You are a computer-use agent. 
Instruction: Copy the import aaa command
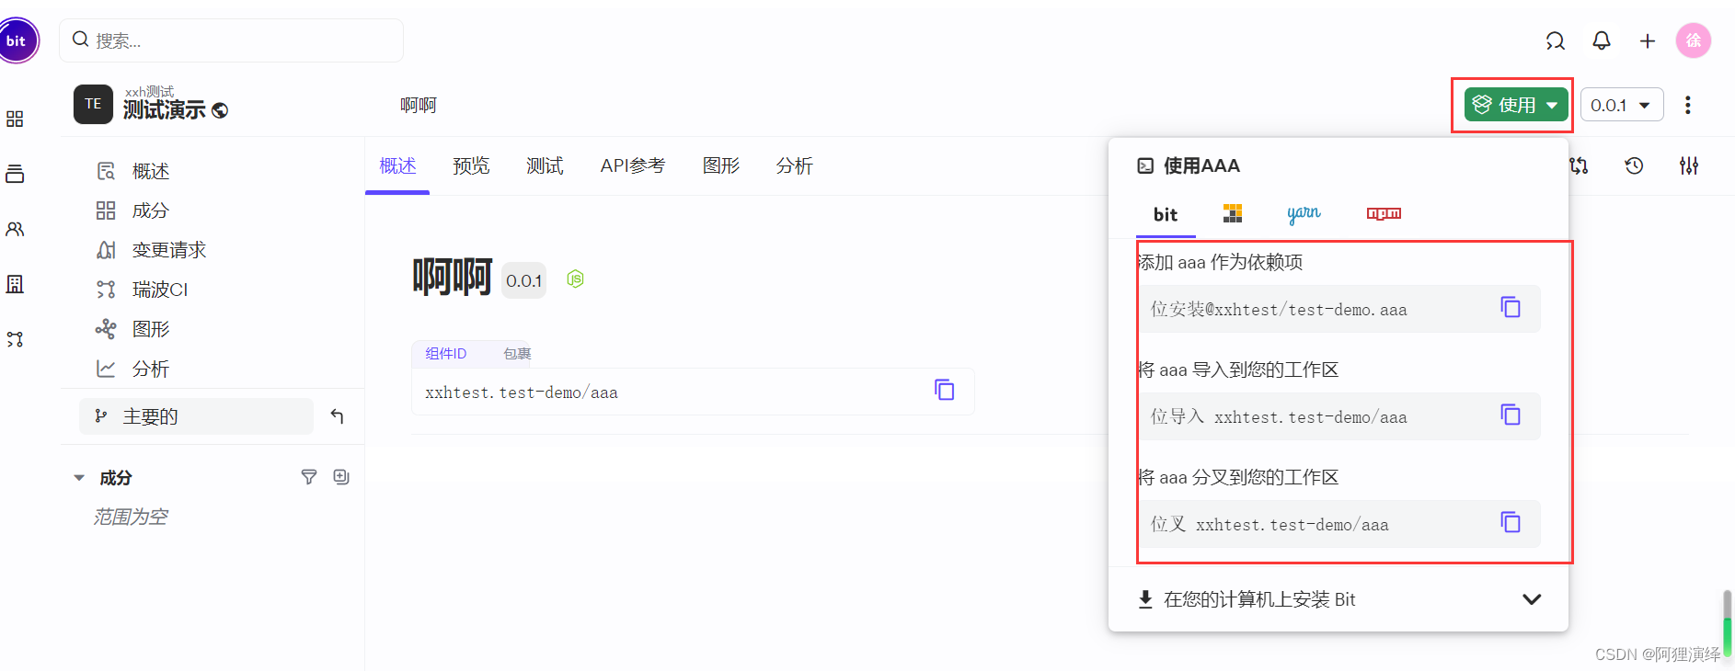pos(1511,415)
